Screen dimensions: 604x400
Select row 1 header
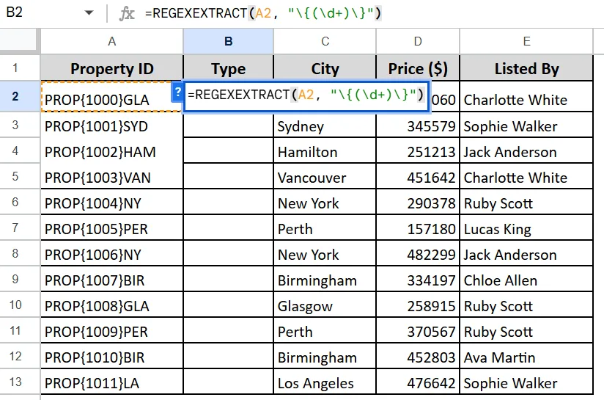[15, 68]
